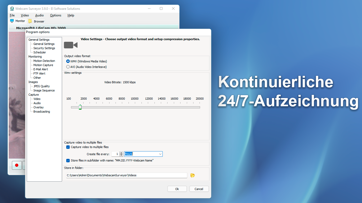Click the Program options title bar
362x203 pixels.
118,32
